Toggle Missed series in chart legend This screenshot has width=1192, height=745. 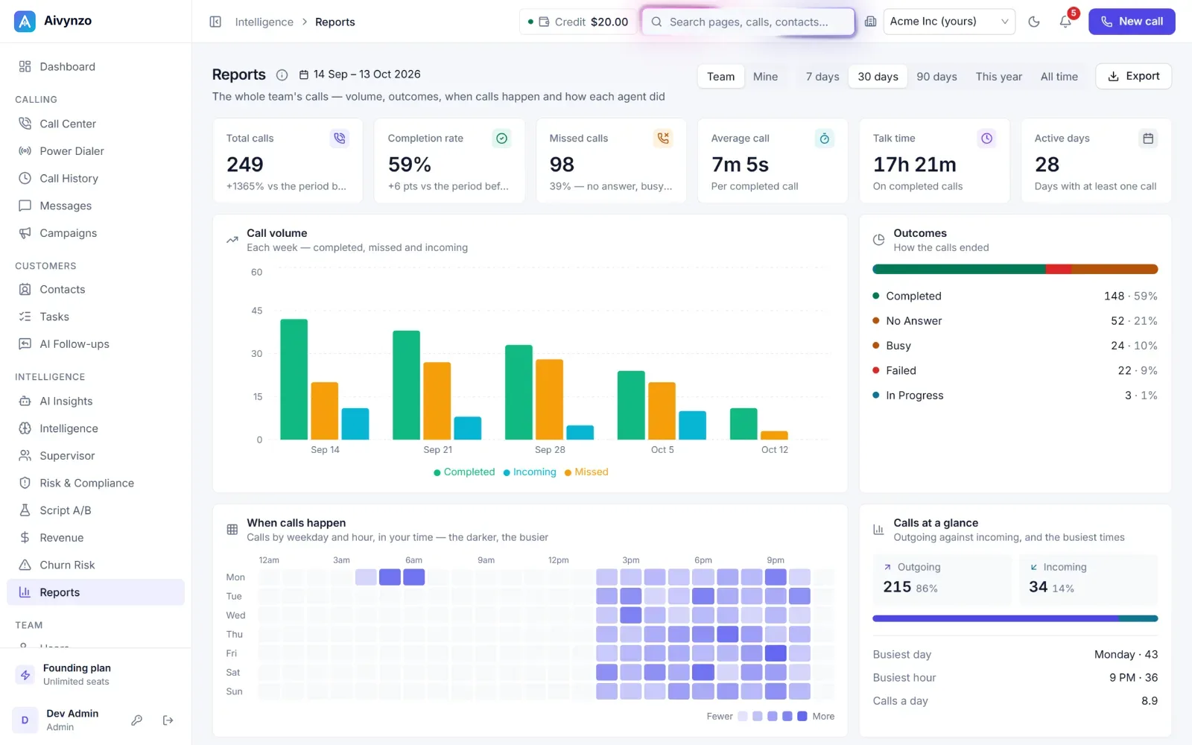[x=586, y=472]
